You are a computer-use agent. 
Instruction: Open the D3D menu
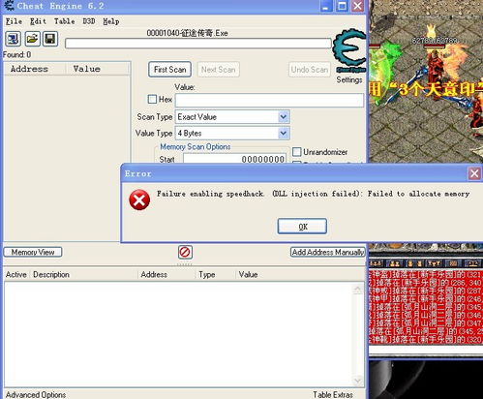[x=89, y=21]
